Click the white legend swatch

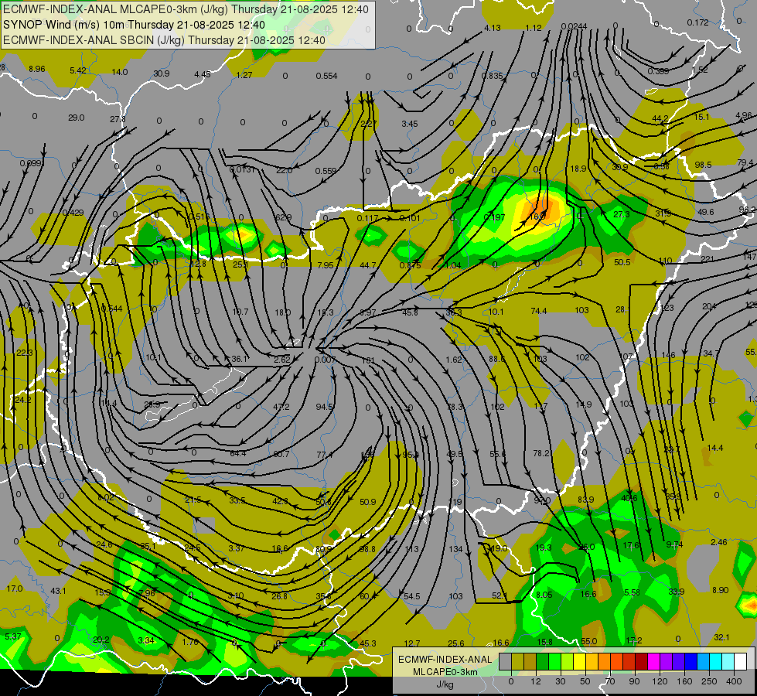click(741, 662)
